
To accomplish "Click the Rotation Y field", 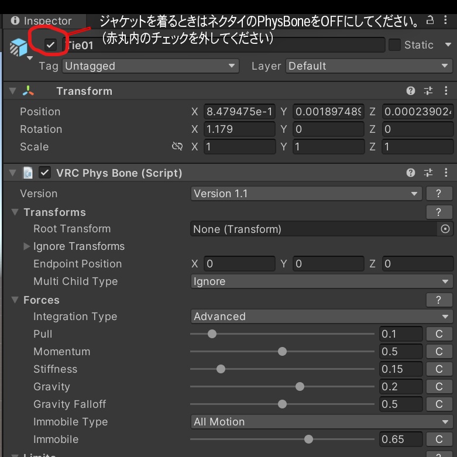I will (328, 129).
